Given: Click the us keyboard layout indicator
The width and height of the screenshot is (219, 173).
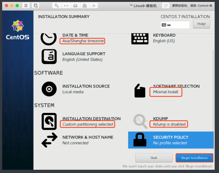Looking at the screenshot, I should (x=175, y=25).
